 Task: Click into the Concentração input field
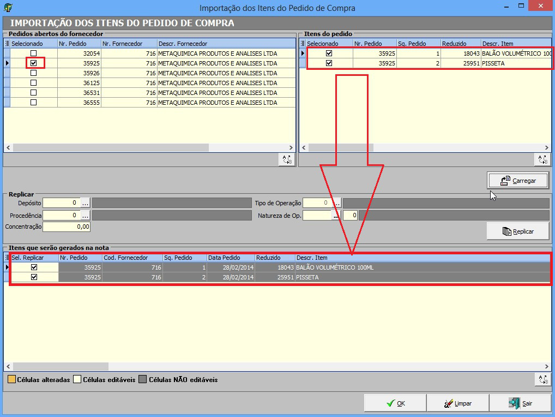[x=67, y=227]
